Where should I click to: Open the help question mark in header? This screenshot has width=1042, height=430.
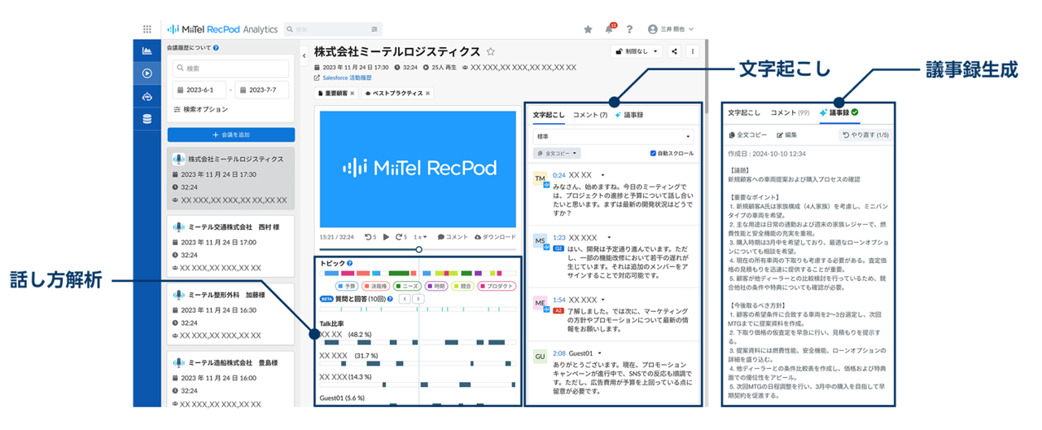[629, 29]
